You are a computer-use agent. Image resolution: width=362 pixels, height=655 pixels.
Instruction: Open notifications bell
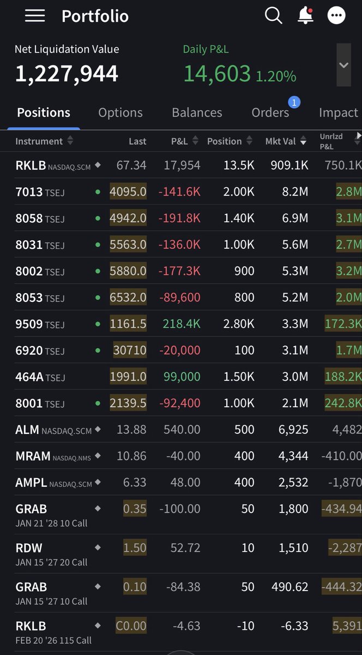click(305, 15)
